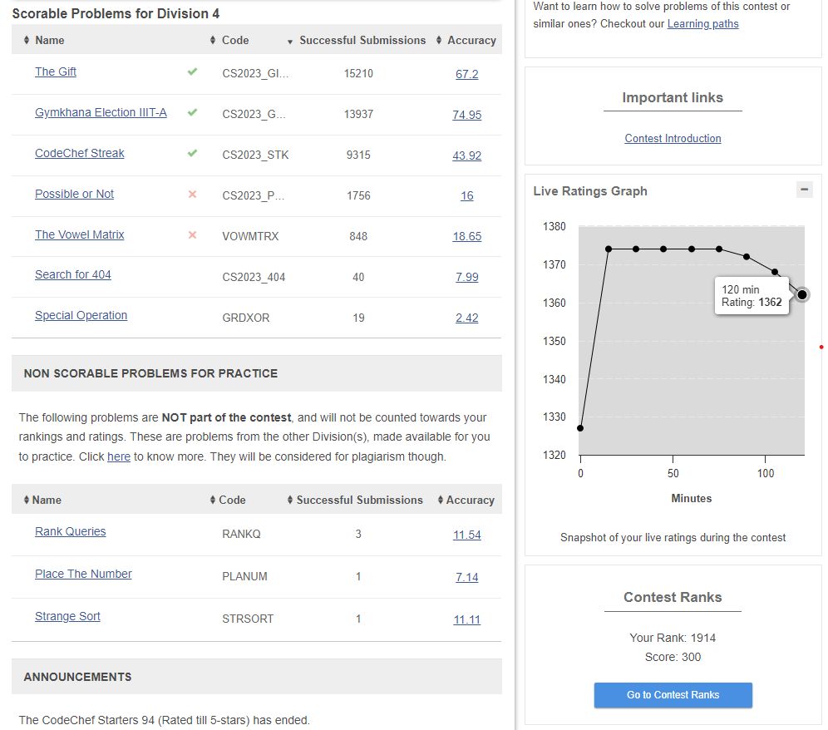Sort scorable problems by Code column
Image resolution: width=828 pixels, height=730 pixels.
tap(234, 40)
